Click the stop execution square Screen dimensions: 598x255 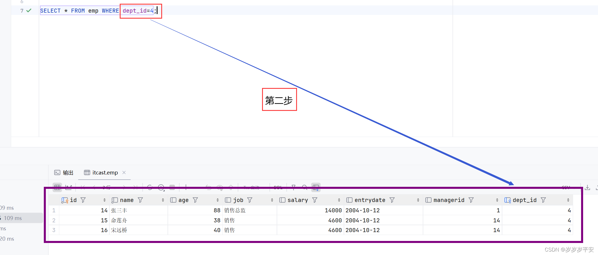pyautogui.click(x=172, y=187)
